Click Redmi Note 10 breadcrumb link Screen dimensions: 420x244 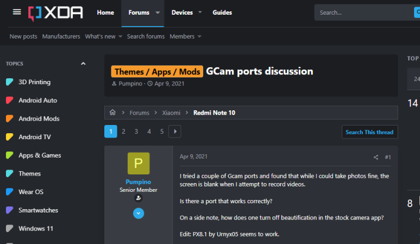coord(214,112)
